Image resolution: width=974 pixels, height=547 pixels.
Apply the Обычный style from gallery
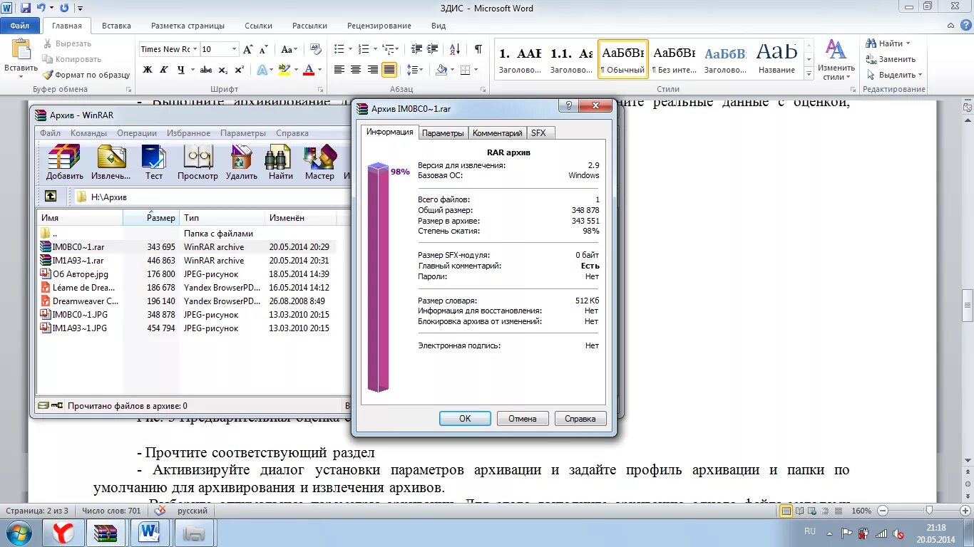click(x=623, y=58)
